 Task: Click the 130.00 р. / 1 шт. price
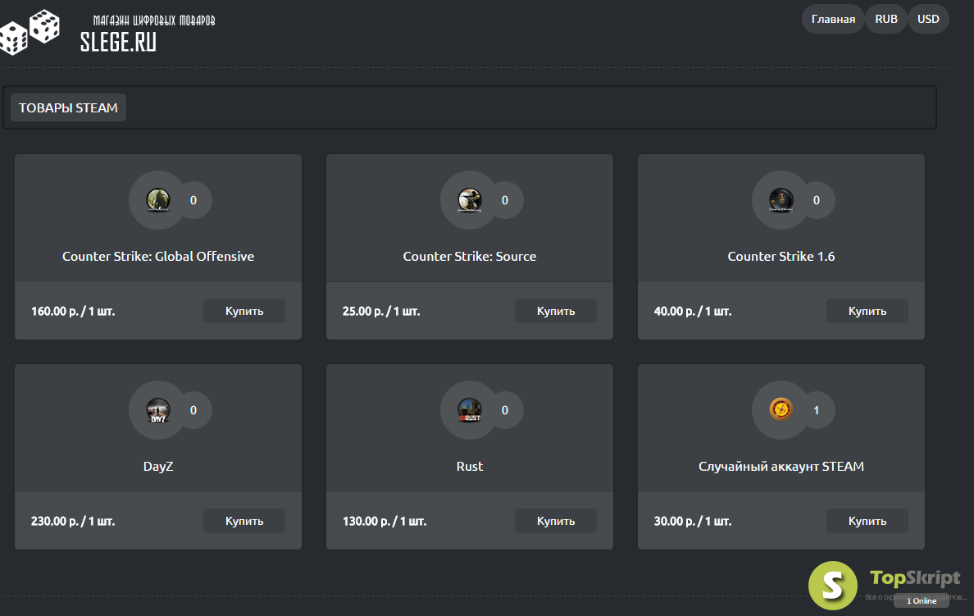click(385, 522)
